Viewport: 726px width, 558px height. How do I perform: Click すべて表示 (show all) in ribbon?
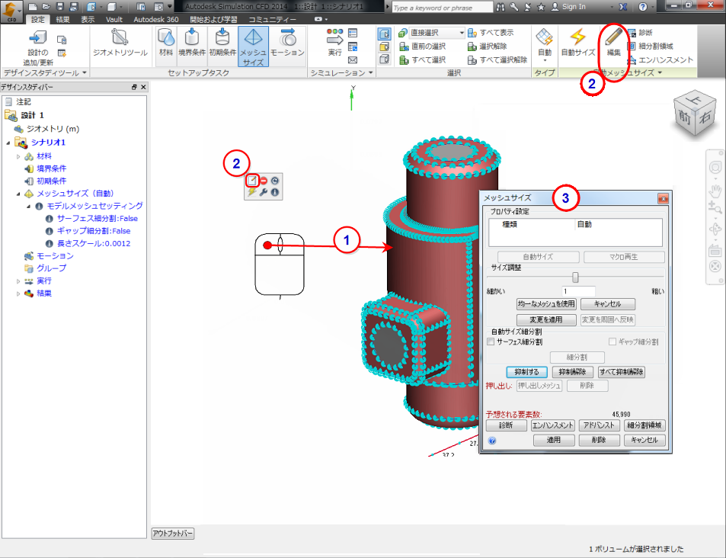(491, 33)
